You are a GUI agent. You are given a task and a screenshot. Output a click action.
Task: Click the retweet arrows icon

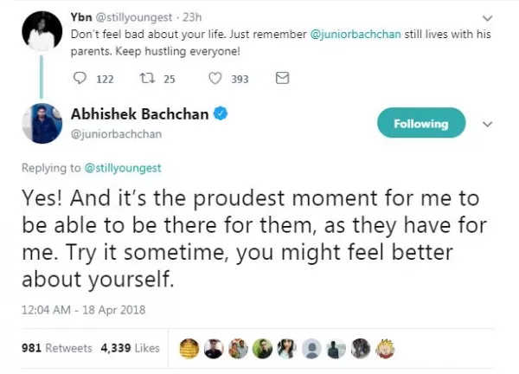pos(146,79)
